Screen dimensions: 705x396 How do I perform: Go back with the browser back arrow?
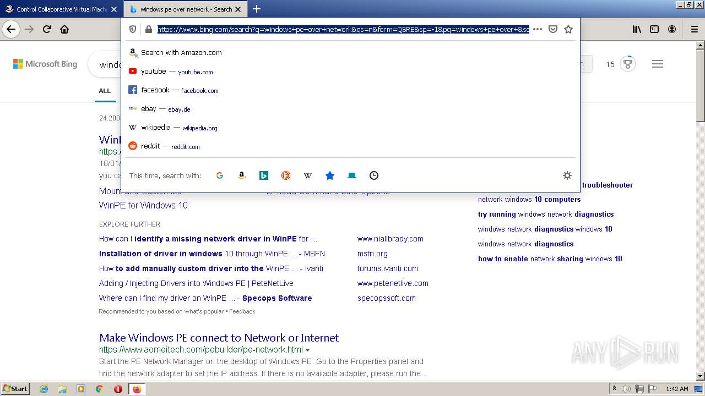pos(11,29)
